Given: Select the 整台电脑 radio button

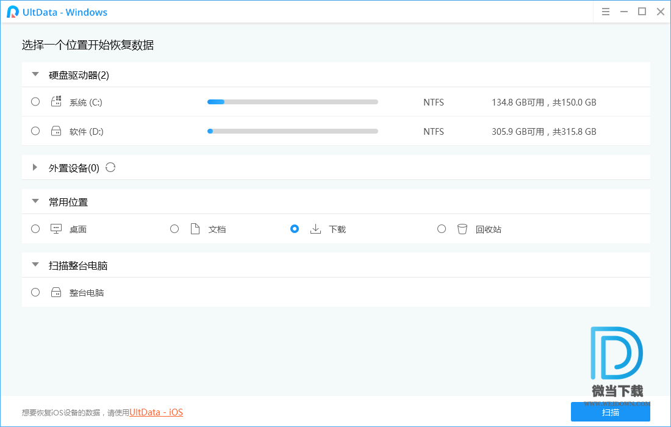Looking at the screenshot, I should (x=35, y=292).
